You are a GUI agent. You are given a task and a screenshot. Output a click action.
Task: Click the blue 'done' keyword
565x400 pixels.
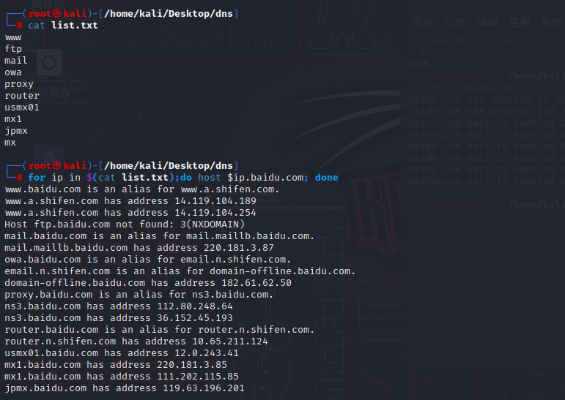pyautogui.click(x=326, y=178)
